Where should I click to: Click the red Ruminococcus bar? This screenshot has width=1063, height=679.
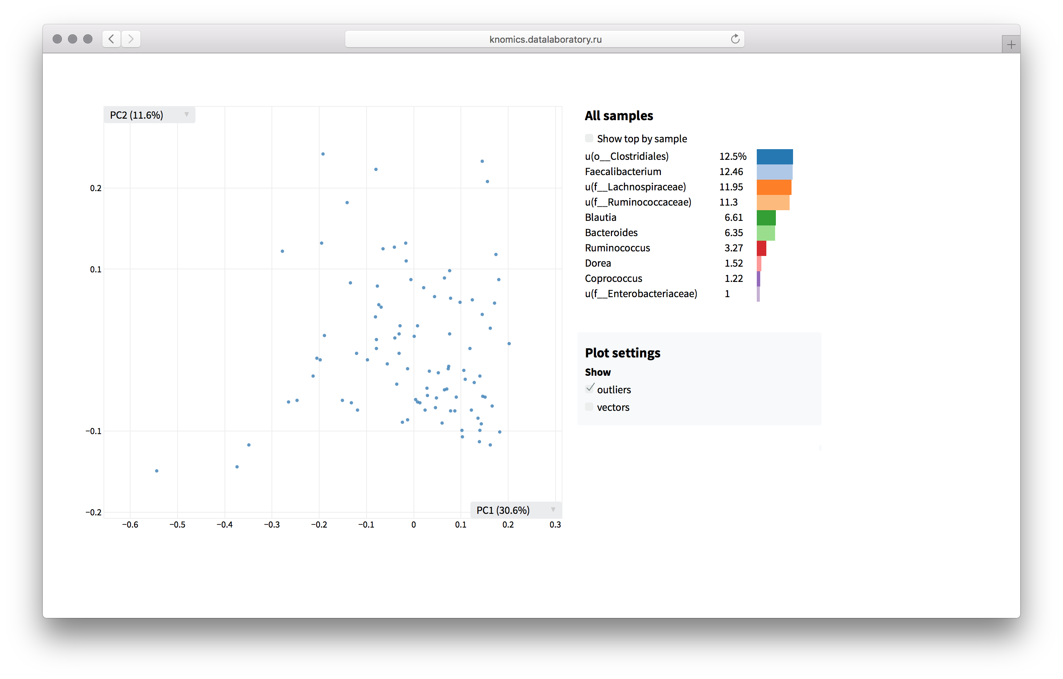click(x=761, y=248)
